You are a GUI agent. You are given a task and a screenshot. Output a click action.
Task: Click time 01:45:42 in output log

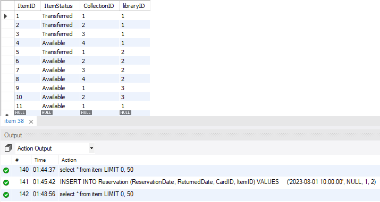pyautogui.click(x=44, y=182)
